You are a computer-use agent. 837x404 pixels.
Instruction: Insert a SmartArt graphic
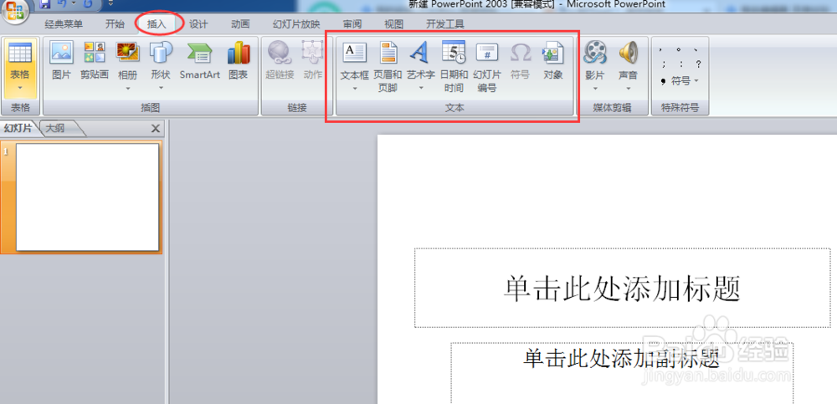click(x=200, y=59)
